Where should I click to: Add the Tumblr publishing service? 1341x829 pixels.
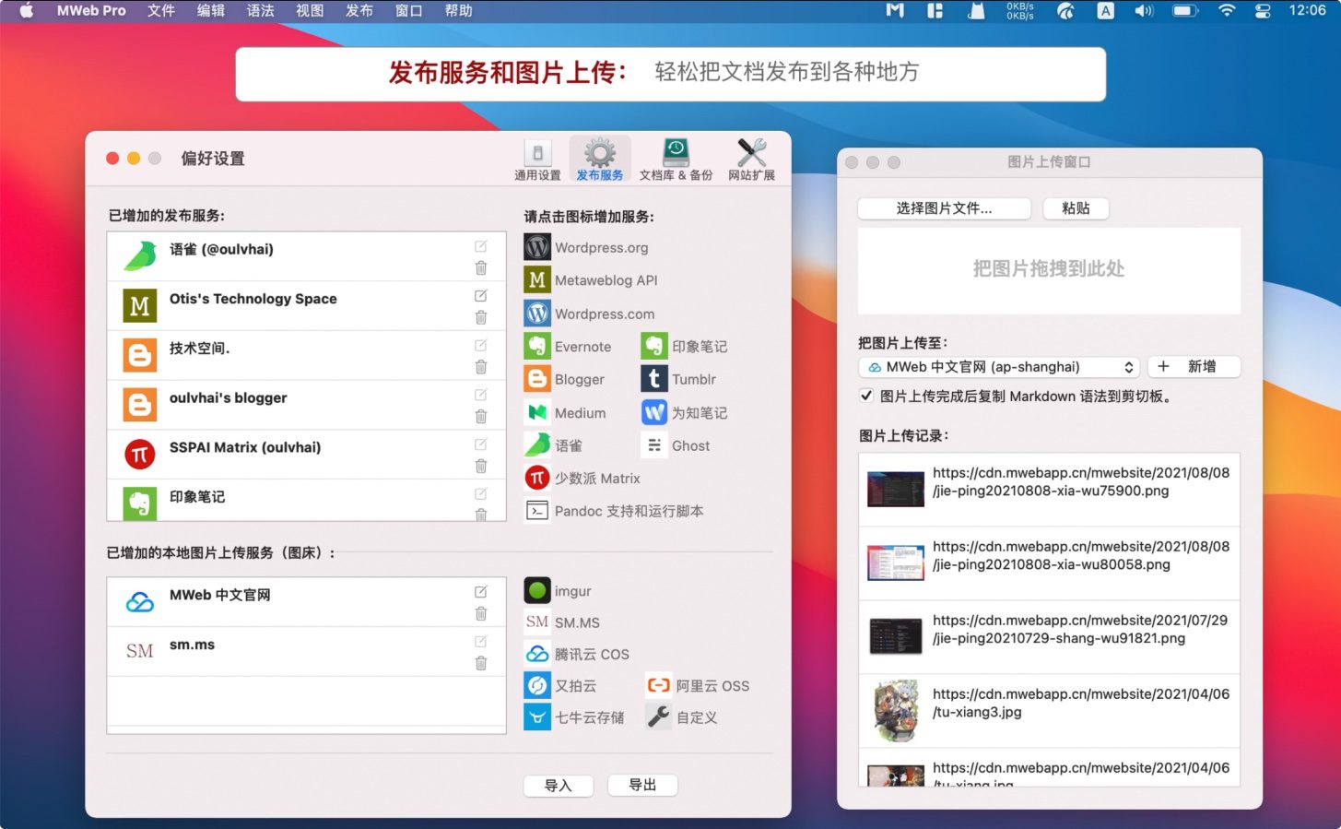coord(653,379)
